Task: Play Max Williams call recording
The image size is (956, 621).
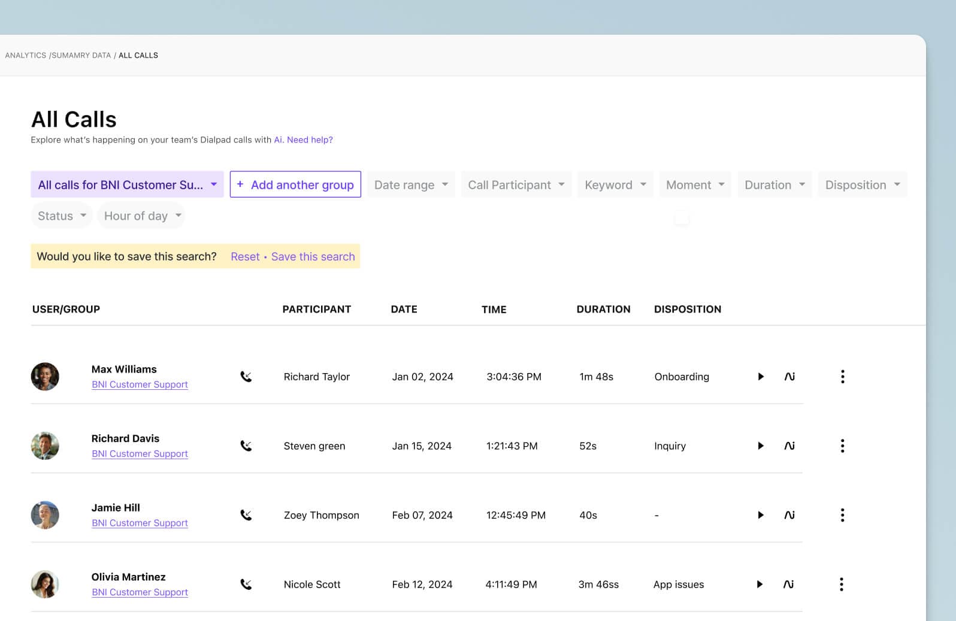Action: point(760,377)
